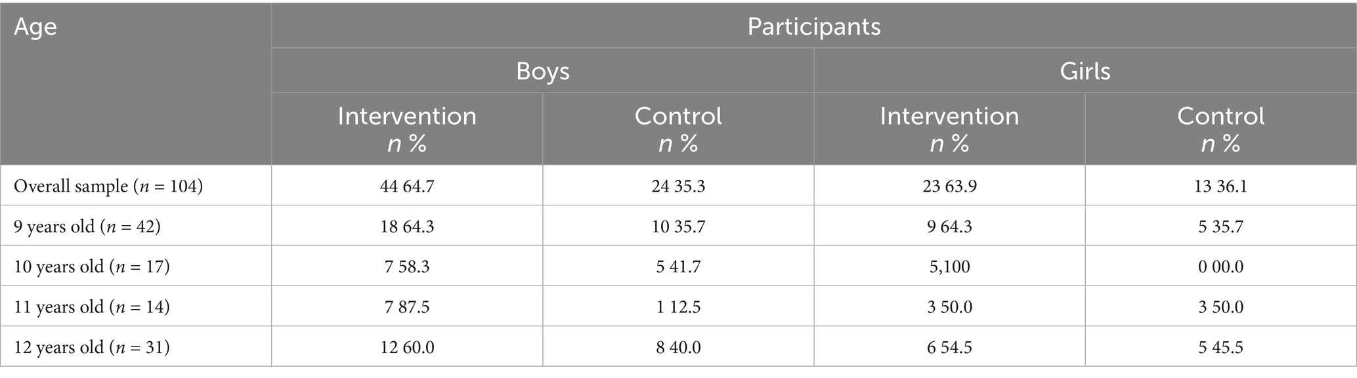Click the cell reading 5 45.5

1220,346
